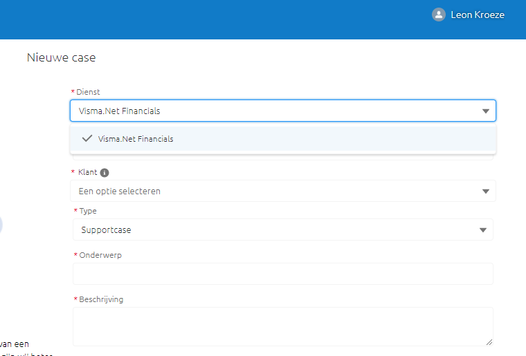Click the Dienst field label
Viewport: 526px width, 356px height.
(88, 92)
